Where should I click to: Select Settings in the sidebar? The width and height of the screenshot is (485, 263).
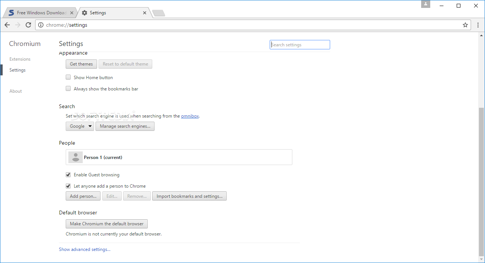tap(17, 70)
